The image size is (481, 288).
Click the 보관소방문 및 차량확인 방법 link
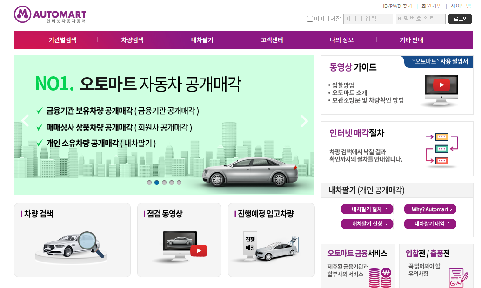tap(367, 100)
